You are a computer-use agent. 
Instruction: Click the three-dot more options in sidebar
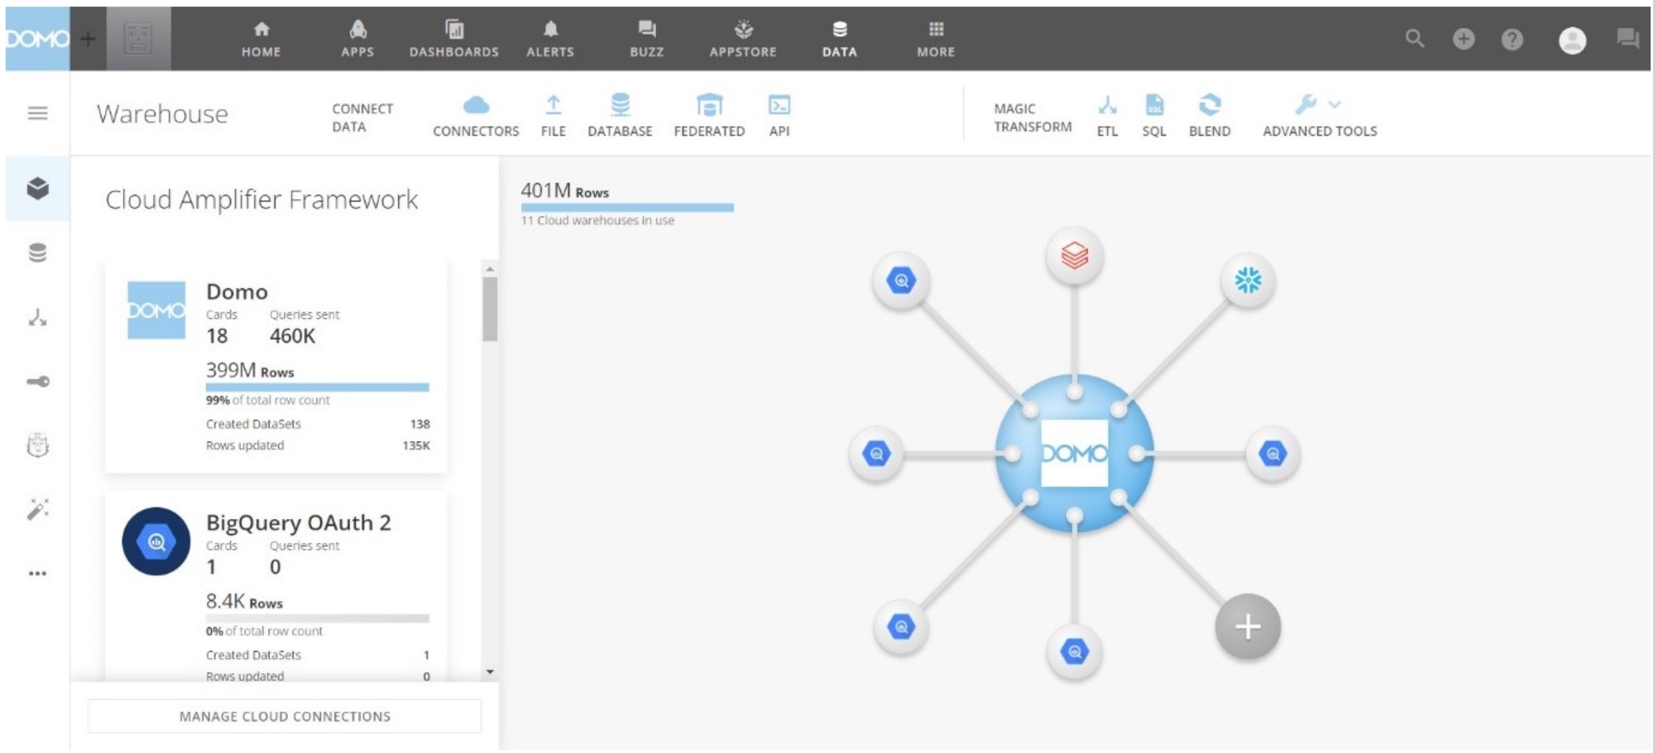pos(36,572)
